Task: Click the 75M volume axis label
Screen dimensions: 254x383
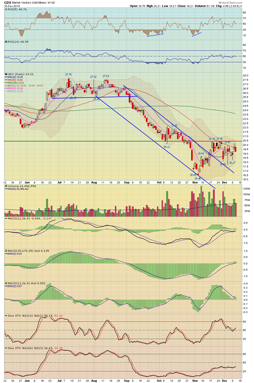Action: click(x=246, y=200)
